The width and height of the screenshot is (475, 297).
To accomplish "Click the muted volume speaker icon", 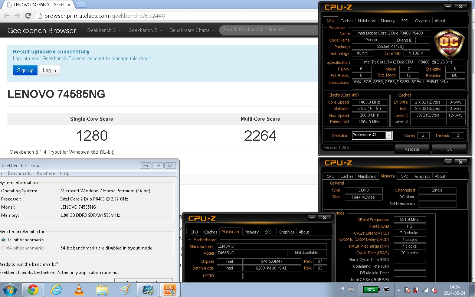I will click(x=434, y=290).
